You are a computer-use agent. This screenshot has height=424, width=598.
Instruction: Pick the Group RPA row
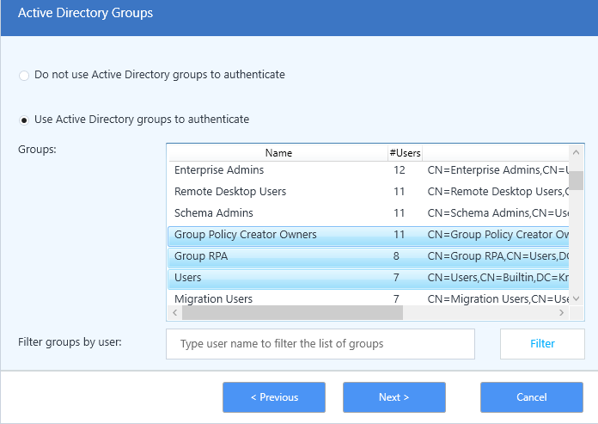(200, 256)
